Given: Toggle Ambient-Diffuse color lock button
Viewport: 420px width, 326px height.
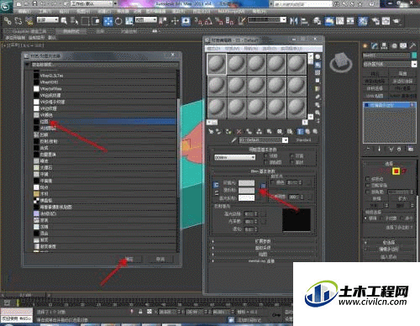Looking at the screenshot, I should (x=216, y=185).
